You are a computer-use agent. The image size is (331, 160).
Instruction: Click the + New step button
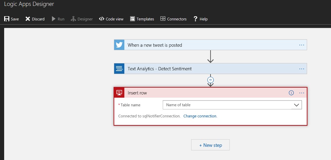pos(211,145)
